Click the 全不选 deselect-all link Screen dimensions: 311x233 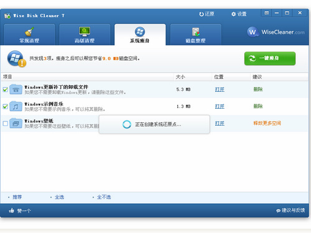(x=104, y=197)
